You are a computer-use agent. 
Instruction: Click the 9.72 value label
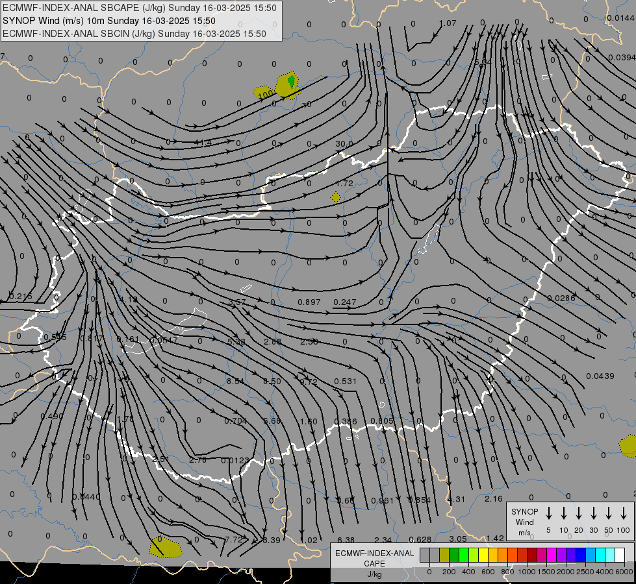click(309, 382)
